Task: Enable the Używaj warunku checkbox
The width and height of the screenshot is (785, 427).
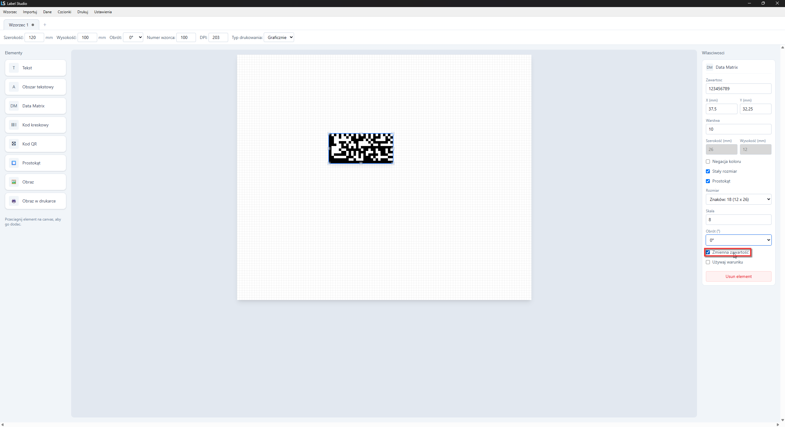Action: [708, 262]
